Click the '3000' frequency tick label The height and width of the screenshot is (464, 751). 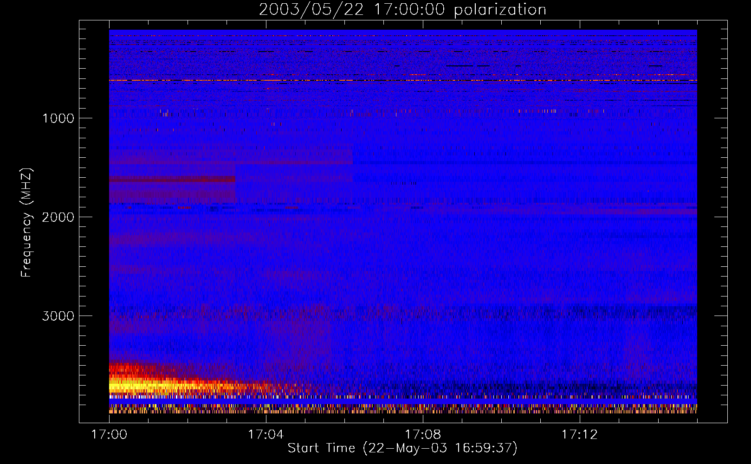pyautogui.click(x=58, y=316)
